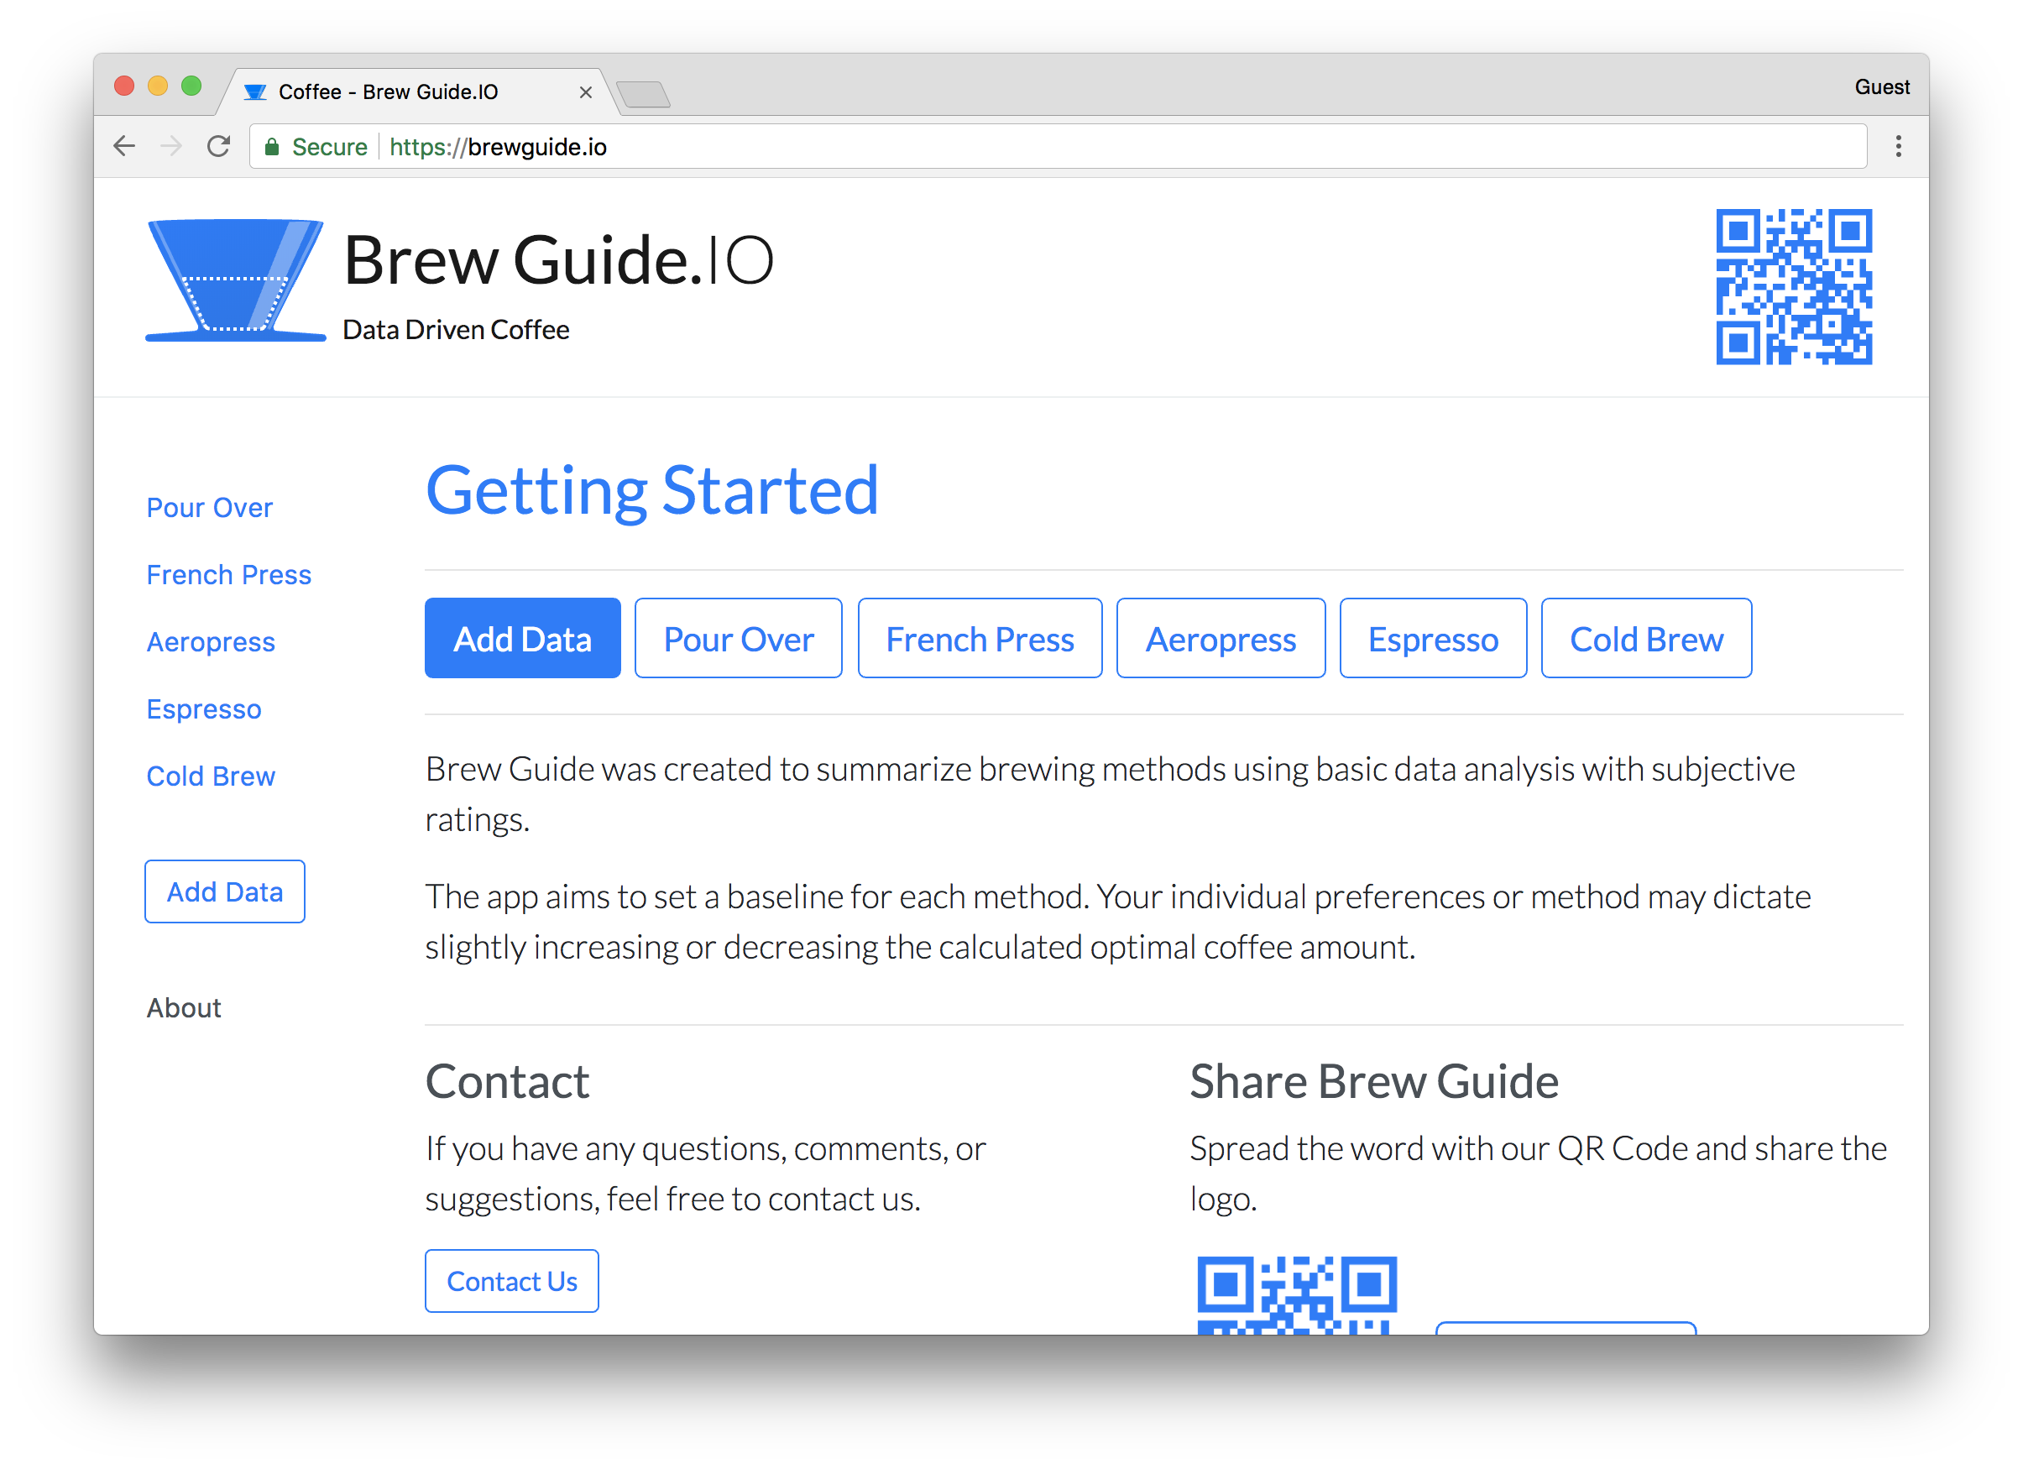Select the Add Data tab button
The width and height of the screenshot is (2023, 1469).
[x=523, y=638]
